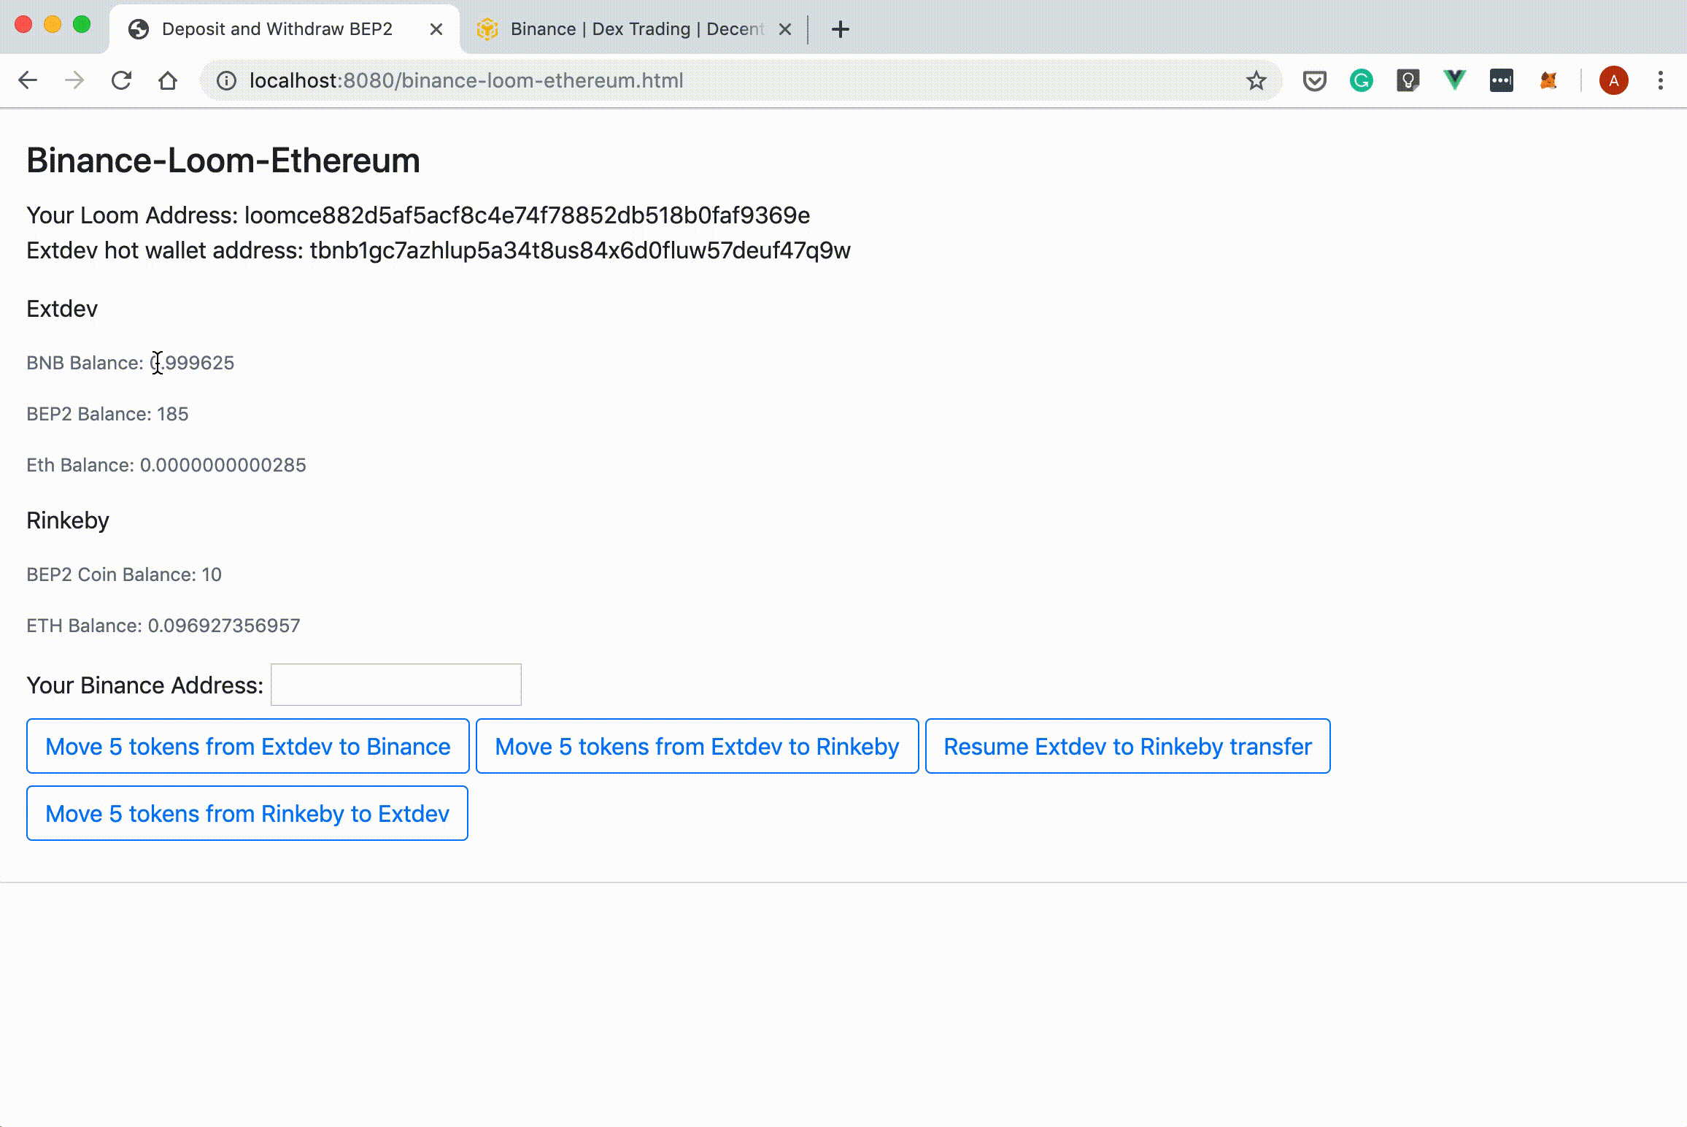Click Eth Balance: 0.0000000000285 text

click(x=166, y=465)
